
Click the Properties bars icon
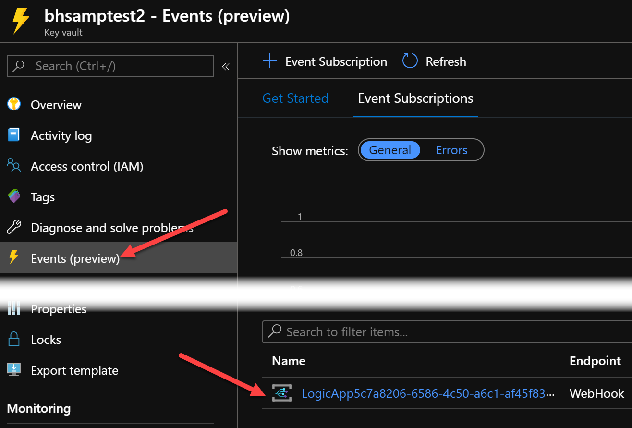pos(14,308)
